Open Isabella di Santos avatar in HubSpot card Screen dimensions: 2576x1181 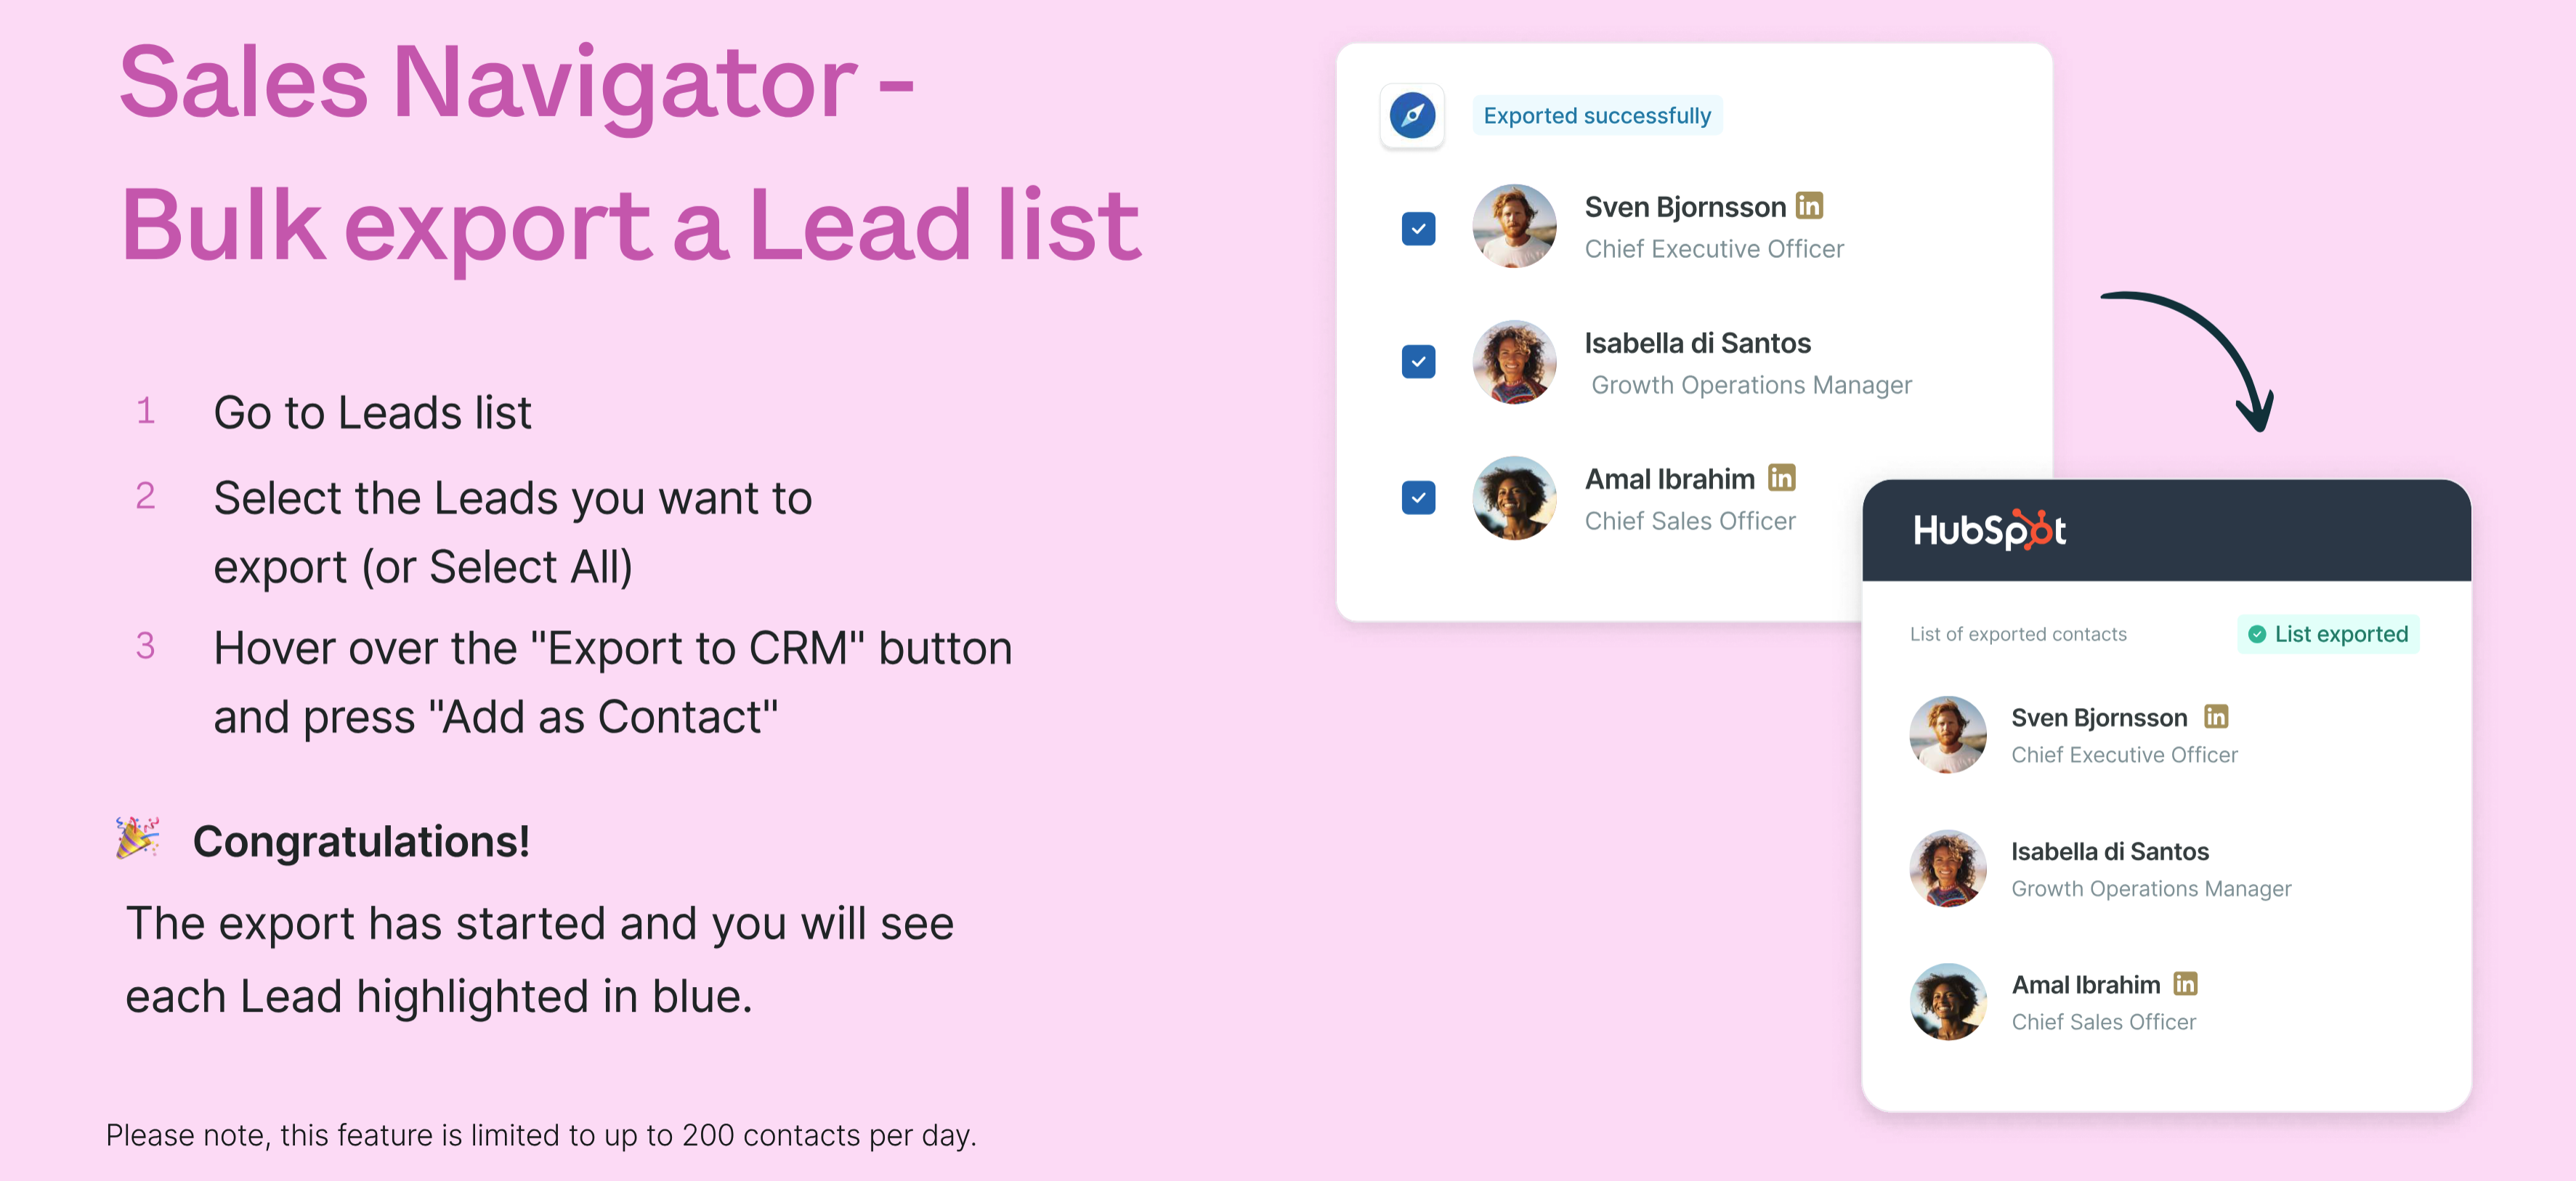point(1948,868)
